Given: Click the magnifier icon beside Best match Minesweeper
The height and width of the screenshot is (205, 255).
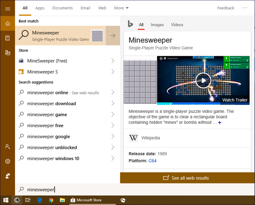Looking at the screenshot, I should pos(24,35).
